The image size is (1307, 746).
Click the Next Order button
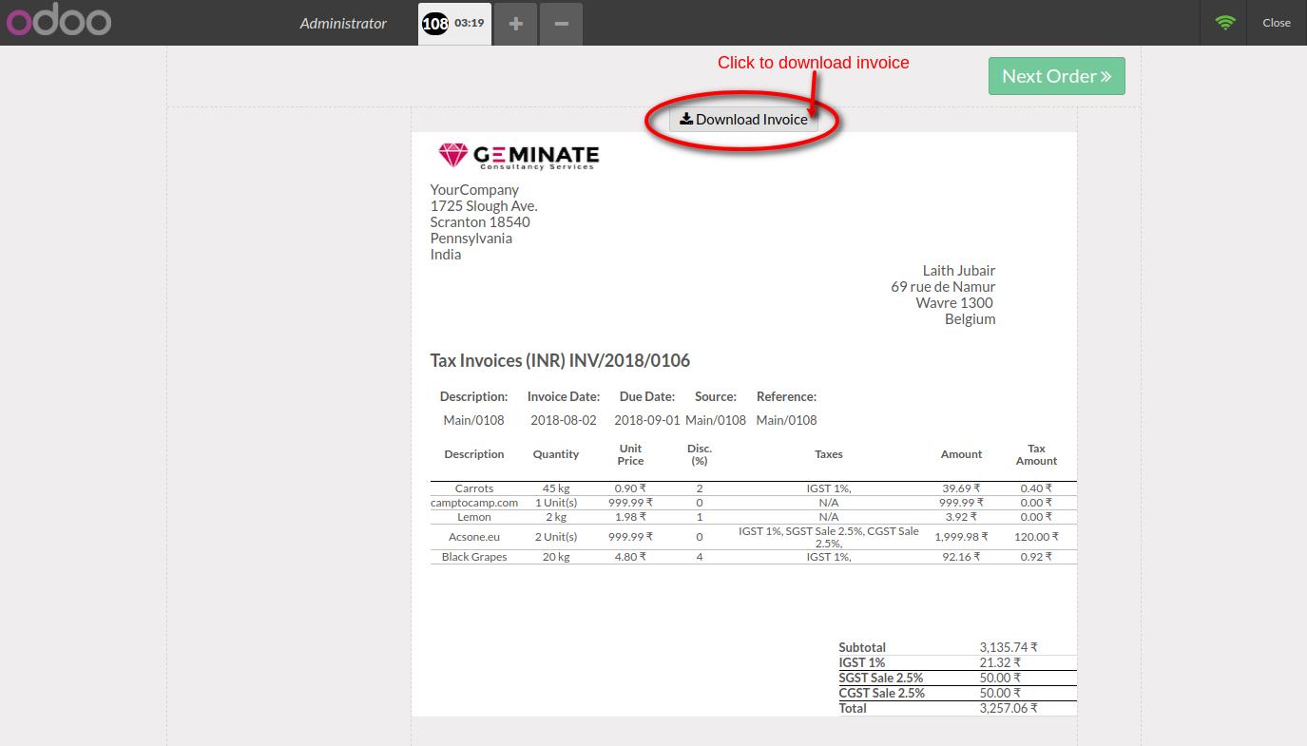[1056, 75]
